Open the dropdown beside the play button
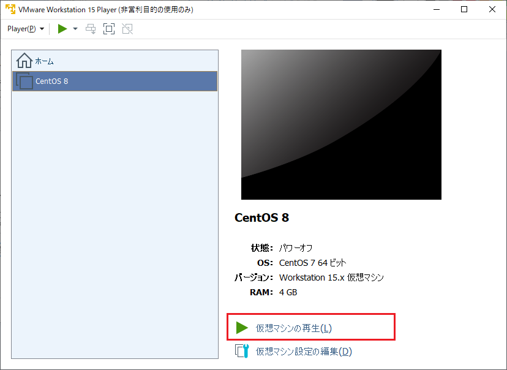The width and height of the screenshot is (507, 370). click(x=75, y=28)
